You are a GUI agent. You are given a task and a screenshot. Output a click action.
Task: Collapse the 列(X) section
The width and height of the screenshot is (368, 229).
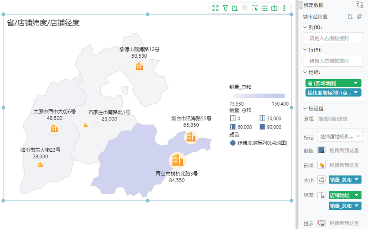(305, 27)
